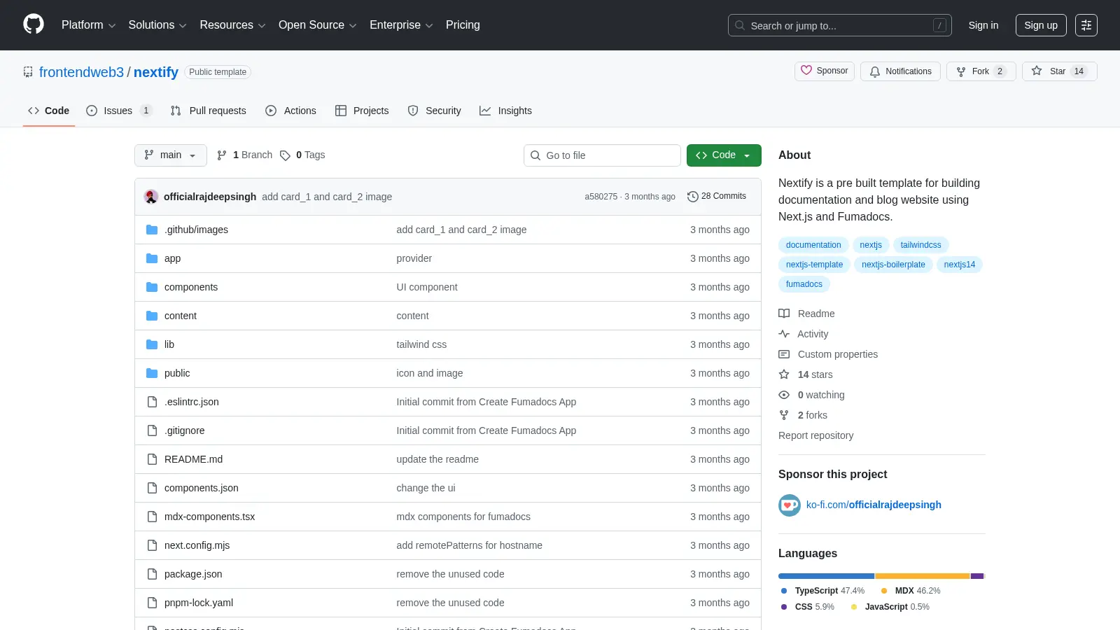The width and height of the screenshot is (1120, 630).
Task: Open the README.md file
Action: (193, 459)
